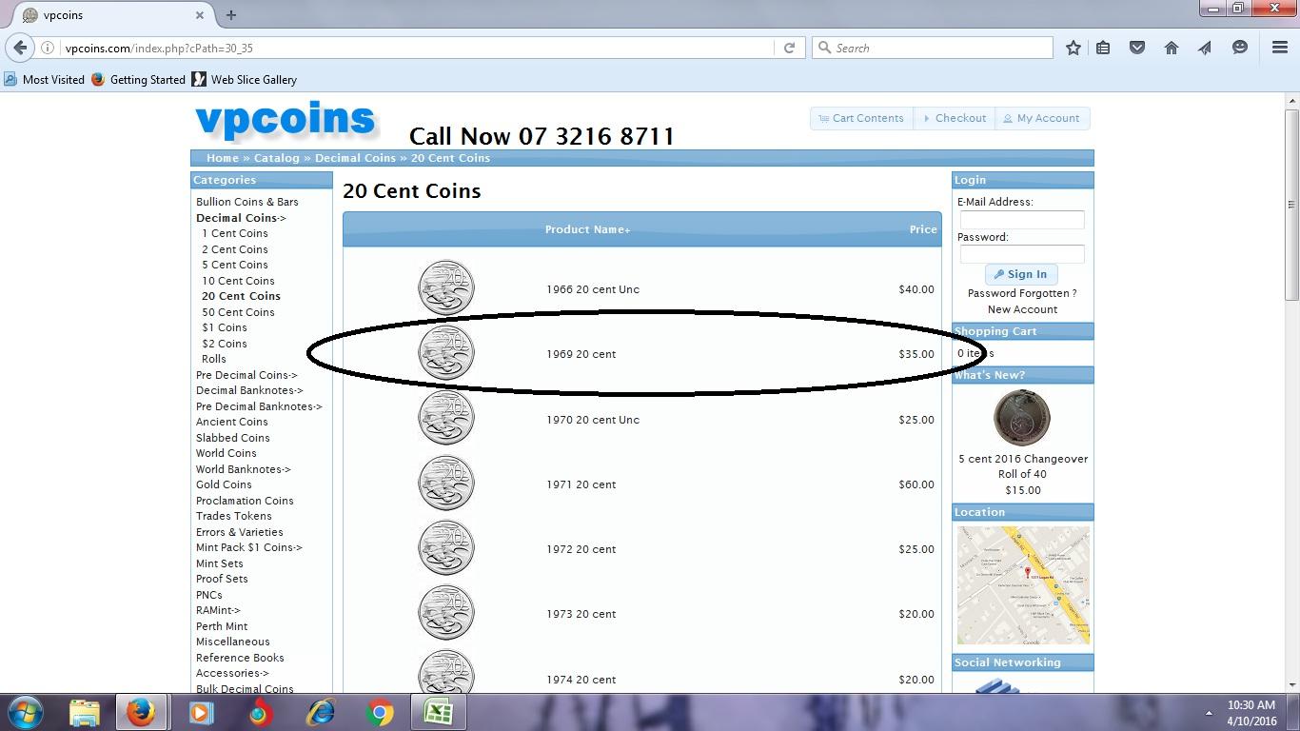The width and height of the screenshot is (1300, 731).
Task: Sort by the Price column header
Action: click(x=923, y=229)
